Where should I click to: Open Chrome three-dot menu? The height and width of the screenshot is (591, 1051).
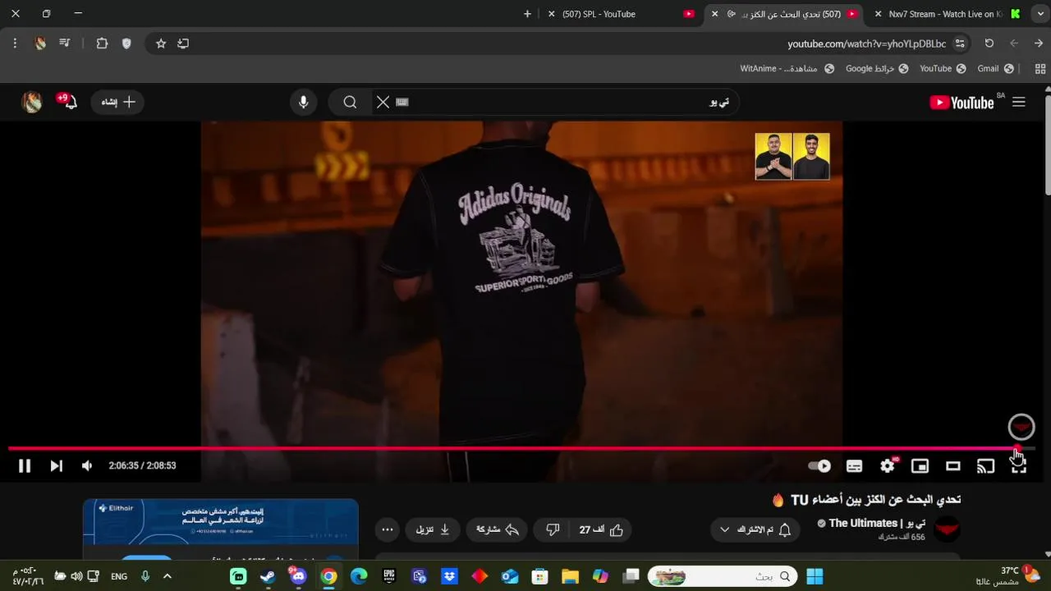pos(15,44)
